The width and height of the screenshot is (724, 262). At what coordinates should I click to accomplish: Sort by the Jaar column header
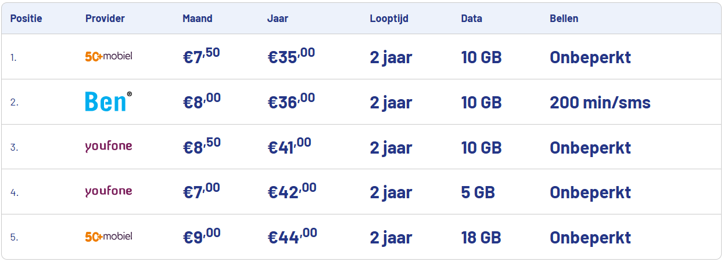(x=278, y=19)
